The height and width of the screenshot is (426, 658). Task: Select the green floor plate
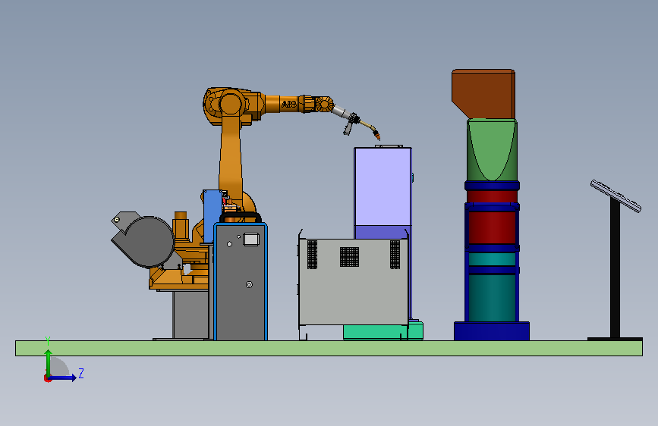tap(329, 348)
